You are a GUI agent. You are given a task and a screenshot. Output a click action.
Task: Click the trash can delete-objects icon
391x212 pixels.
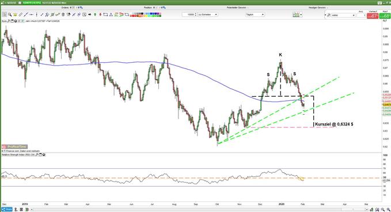click(63, 14)
